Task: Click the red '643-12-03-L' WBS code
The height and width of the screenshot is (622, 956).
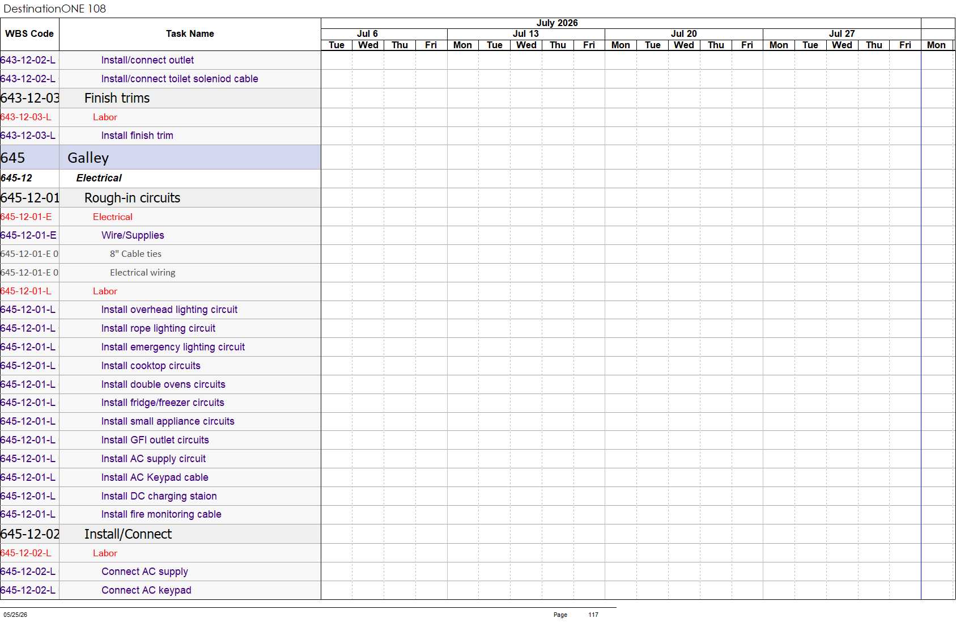Action: [x=26, y=117]
